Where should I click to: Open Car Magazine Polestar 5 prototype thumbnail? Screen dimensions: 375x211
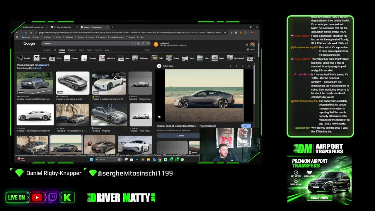tap(35, 83)
